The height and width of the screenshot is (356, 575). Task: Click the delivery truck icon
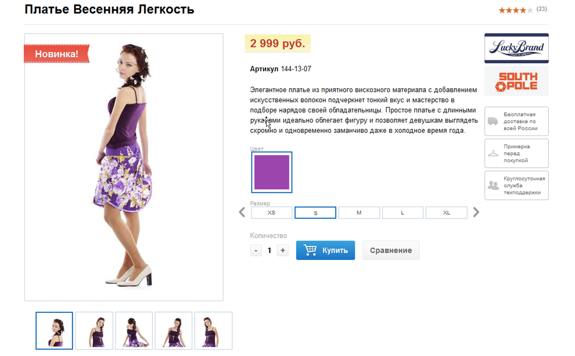coord(493,121)
